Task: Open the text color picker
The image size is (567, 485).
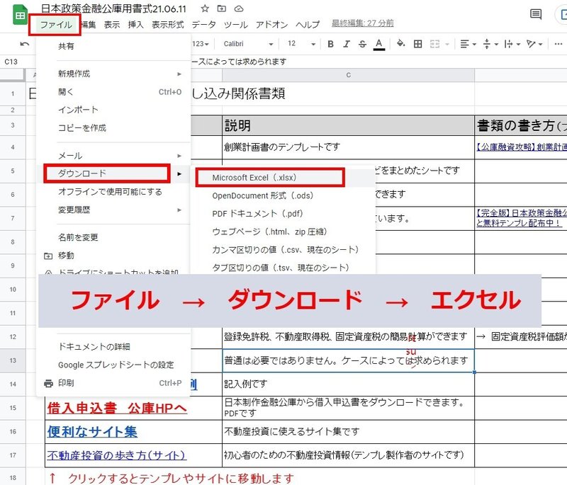Action: tap(378, 44)
